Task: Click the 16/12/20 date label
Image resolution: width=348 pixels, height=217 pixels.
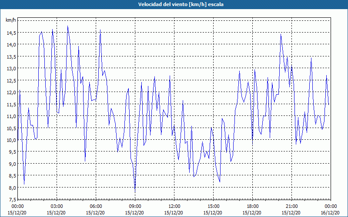Action: 330,213
